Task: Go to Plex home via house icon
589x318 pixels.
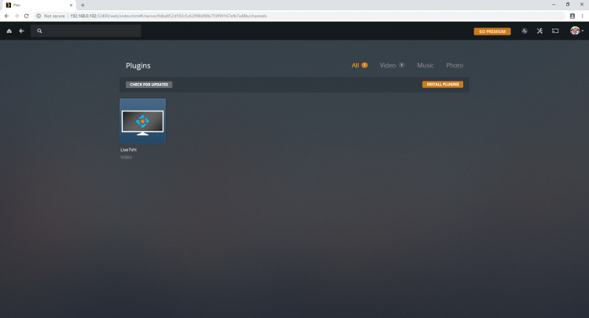Action: 9,31
